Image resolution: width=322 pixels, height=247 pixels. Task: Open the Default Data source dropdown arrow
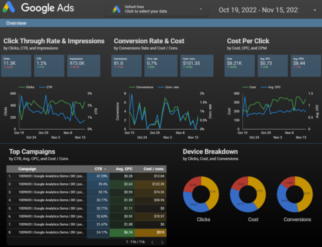coord(201,9)
